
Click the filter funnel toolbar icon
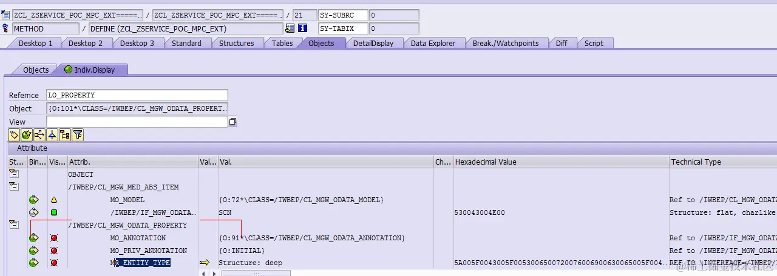78,135
